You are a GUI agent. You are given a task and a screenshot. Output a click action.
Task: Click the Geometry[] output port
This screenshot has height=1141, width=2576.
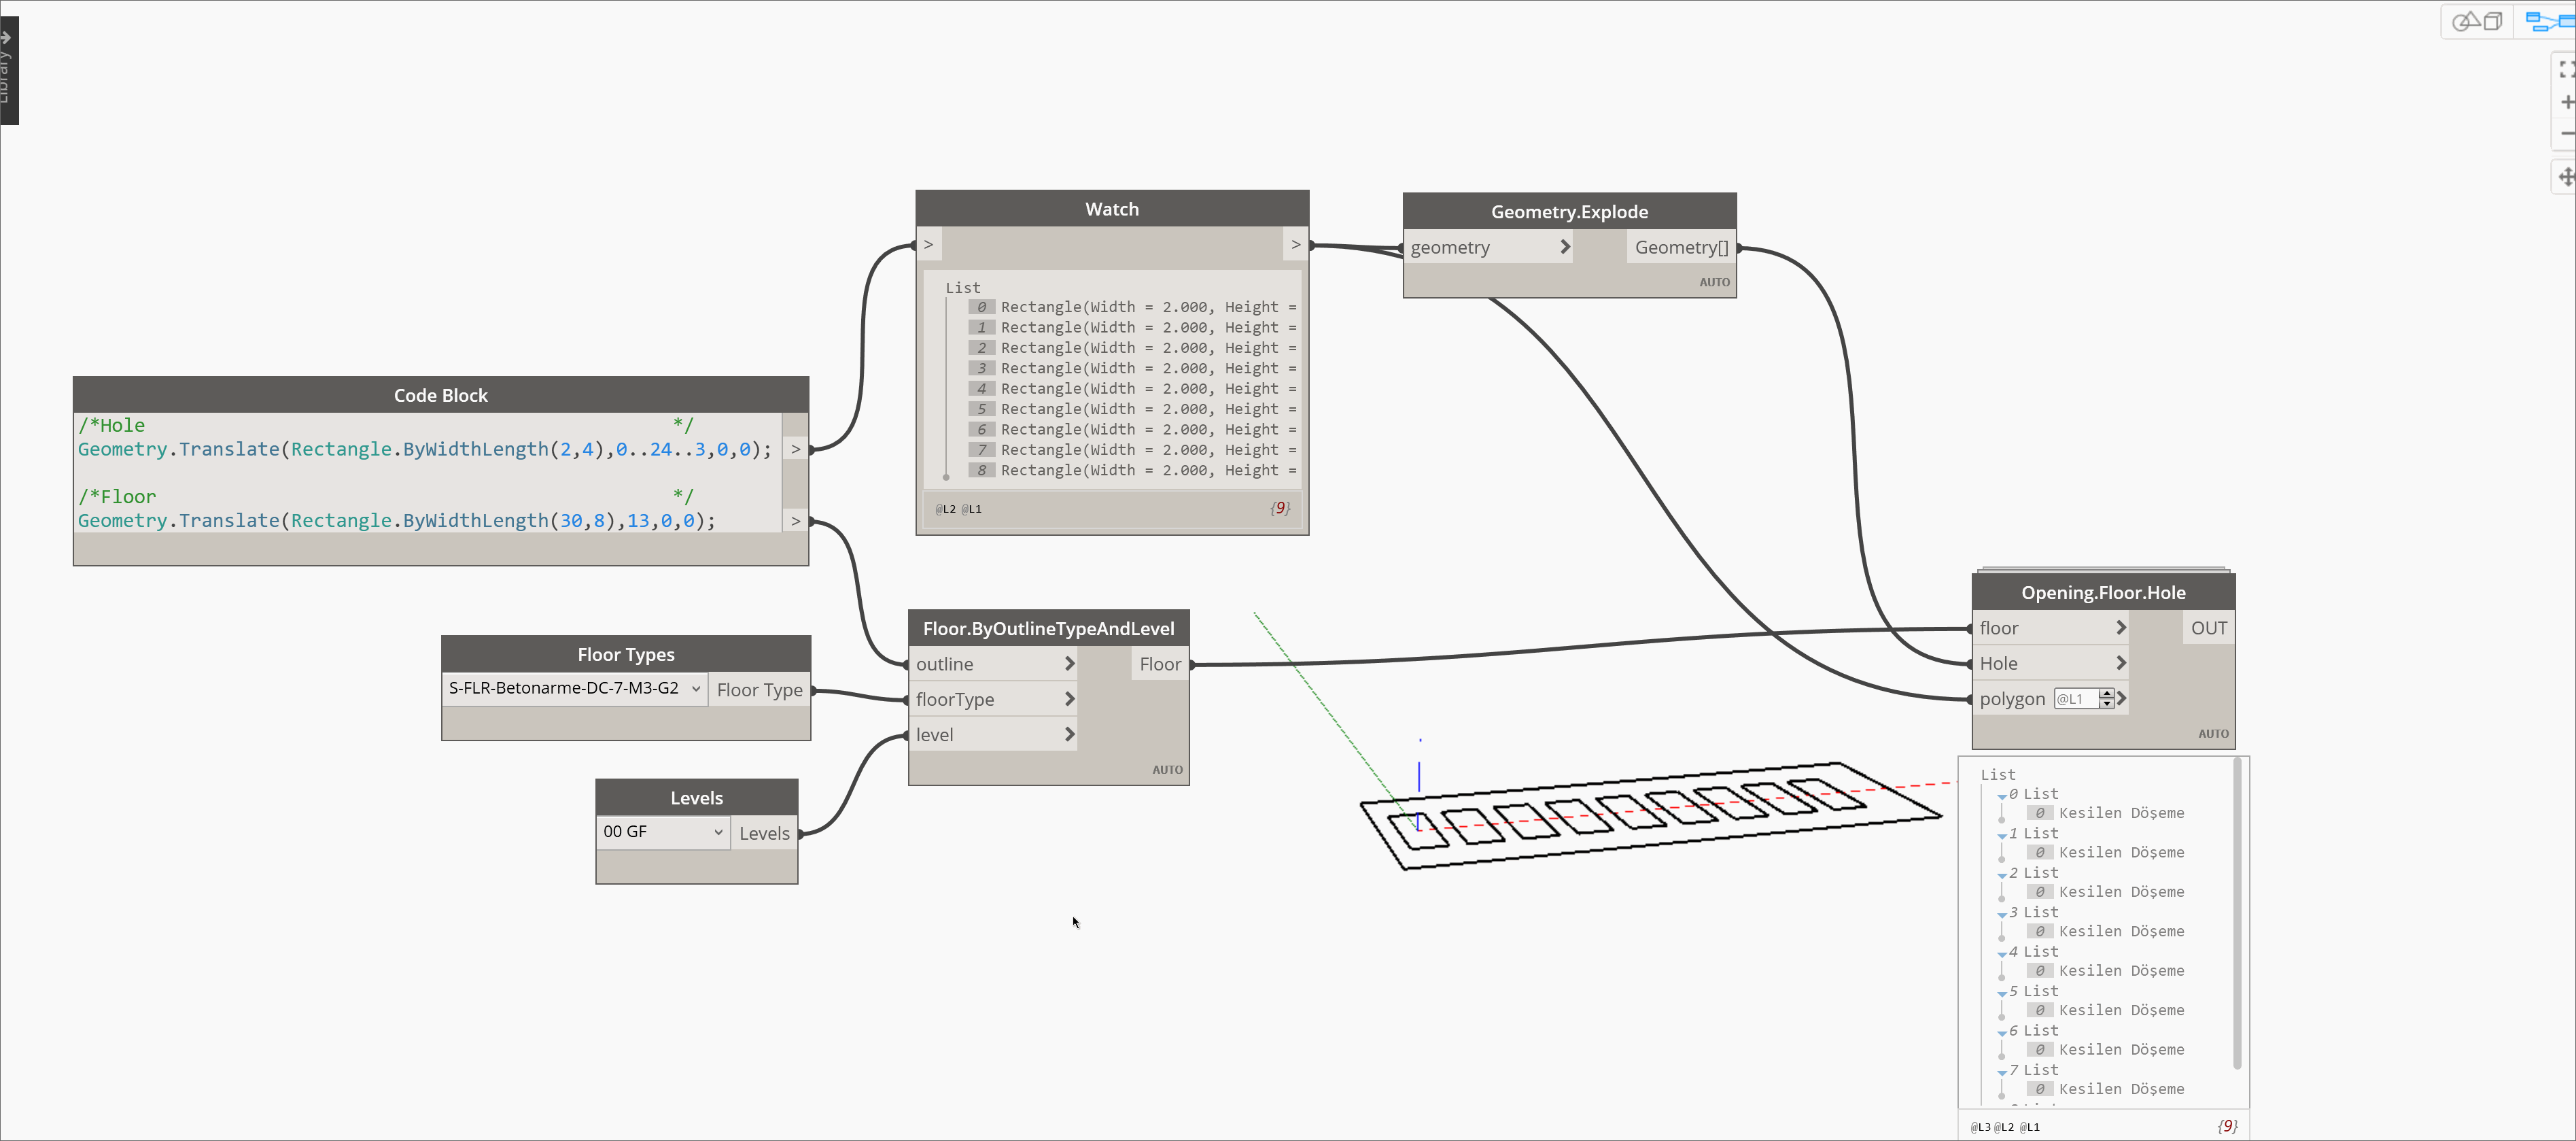(x=1681, y=247)
